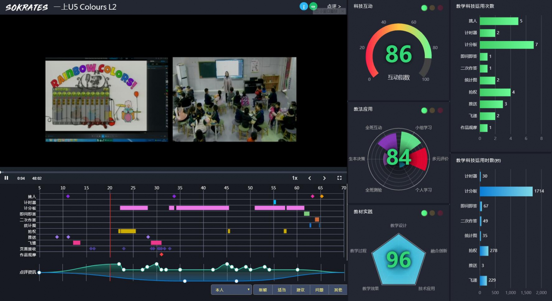Select red indicator in 教法应用 panel
The width and height of the screenshot is (552, 301).
point(440,110)
